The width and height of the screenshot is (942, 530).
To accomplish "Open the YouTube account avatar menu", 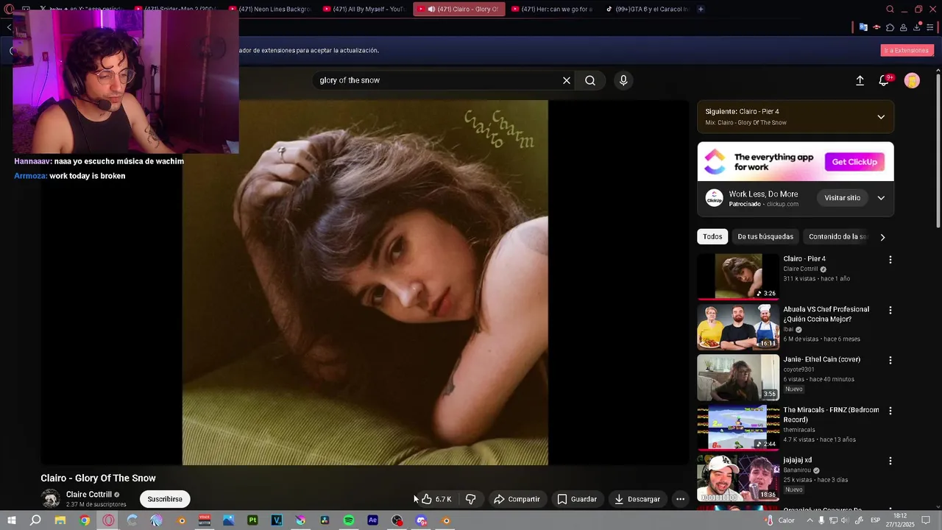I will click(912, 80).
